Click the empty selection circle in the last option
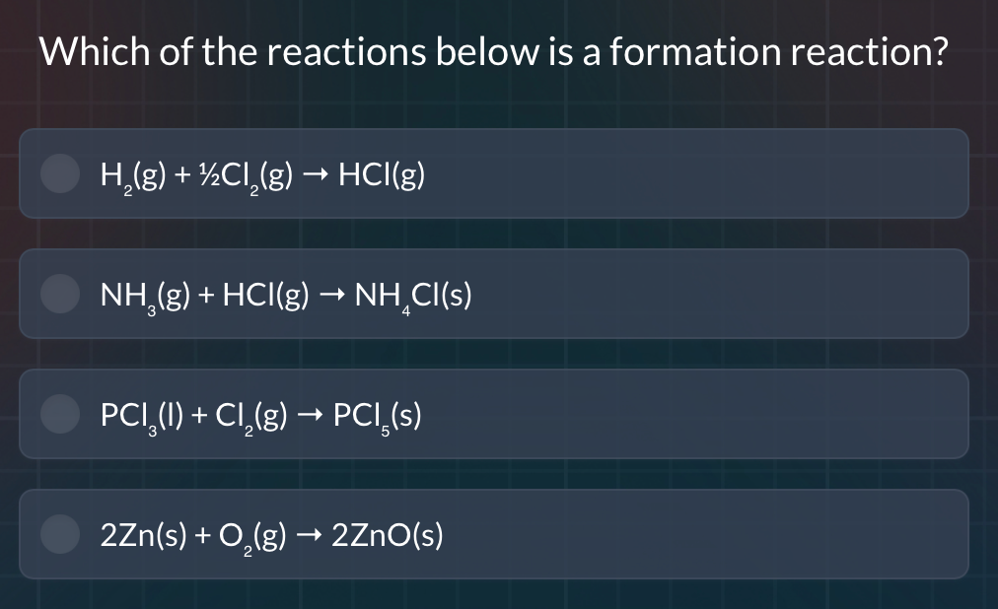 click(60, 533)
